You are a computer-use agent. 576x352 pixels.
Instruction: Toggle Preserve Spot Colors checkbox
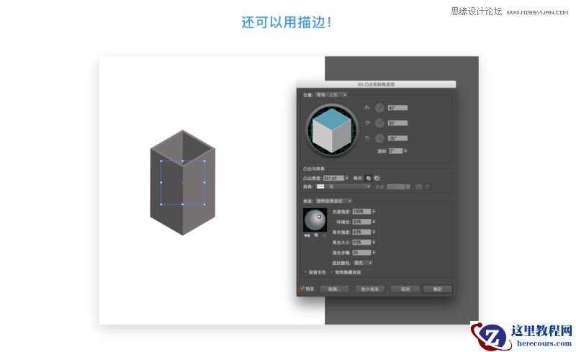305,272
